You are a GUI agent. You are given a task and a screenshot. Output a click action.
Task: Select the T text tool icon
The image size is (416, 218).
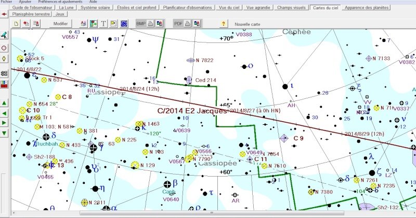103,24
